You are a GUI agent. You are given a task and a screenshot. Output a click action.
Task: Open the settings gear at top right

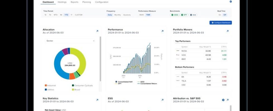tap(231, 2)
